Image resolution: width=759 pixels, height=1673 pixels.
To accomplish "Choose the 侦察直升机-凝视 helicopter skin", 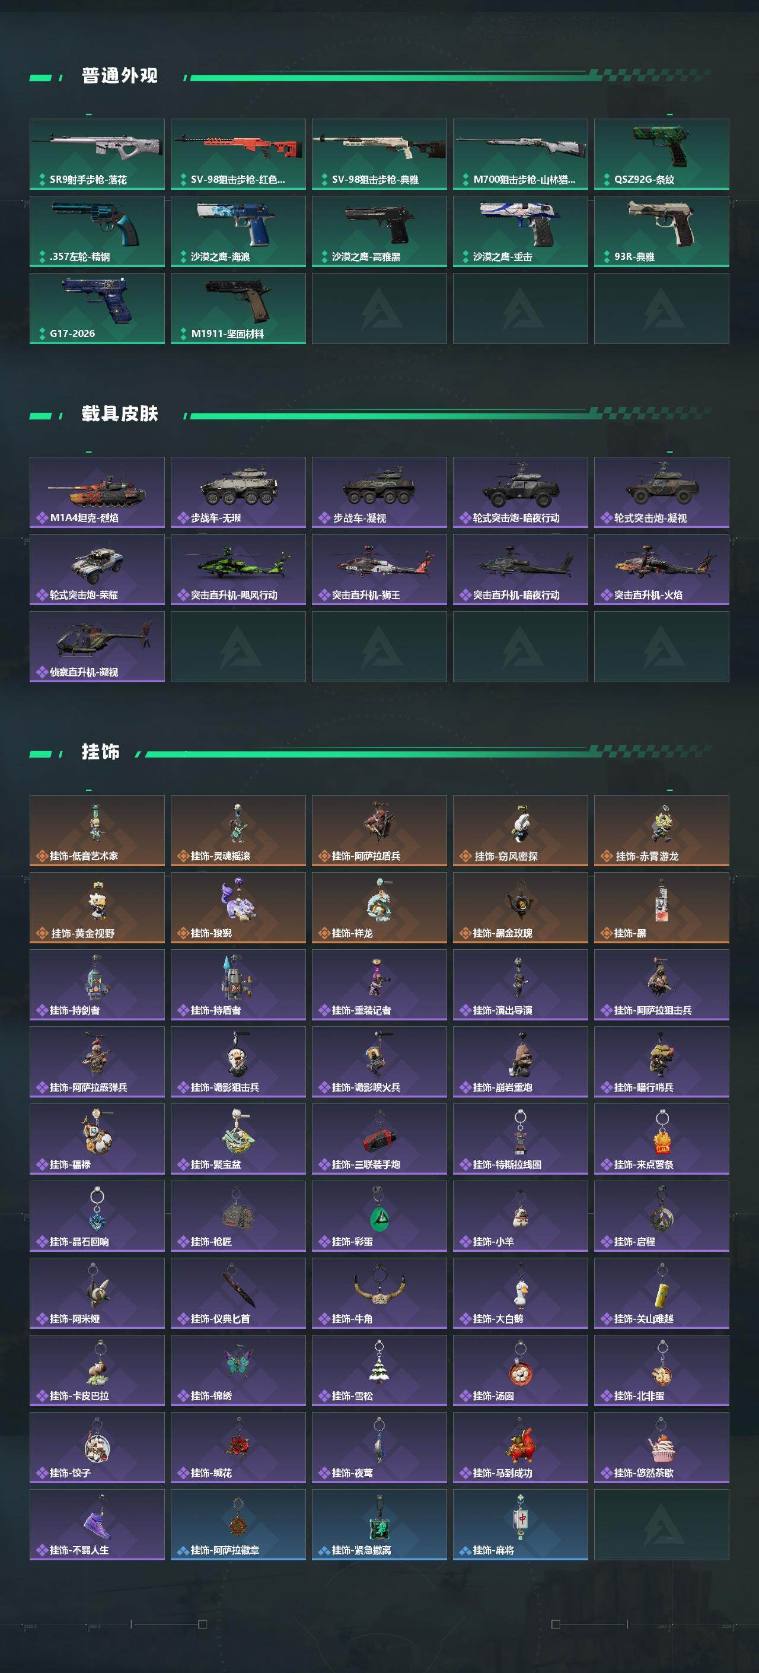I will 97,647.
